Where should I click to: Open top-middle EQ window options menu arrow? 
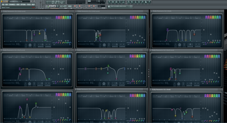pos(76,11)
